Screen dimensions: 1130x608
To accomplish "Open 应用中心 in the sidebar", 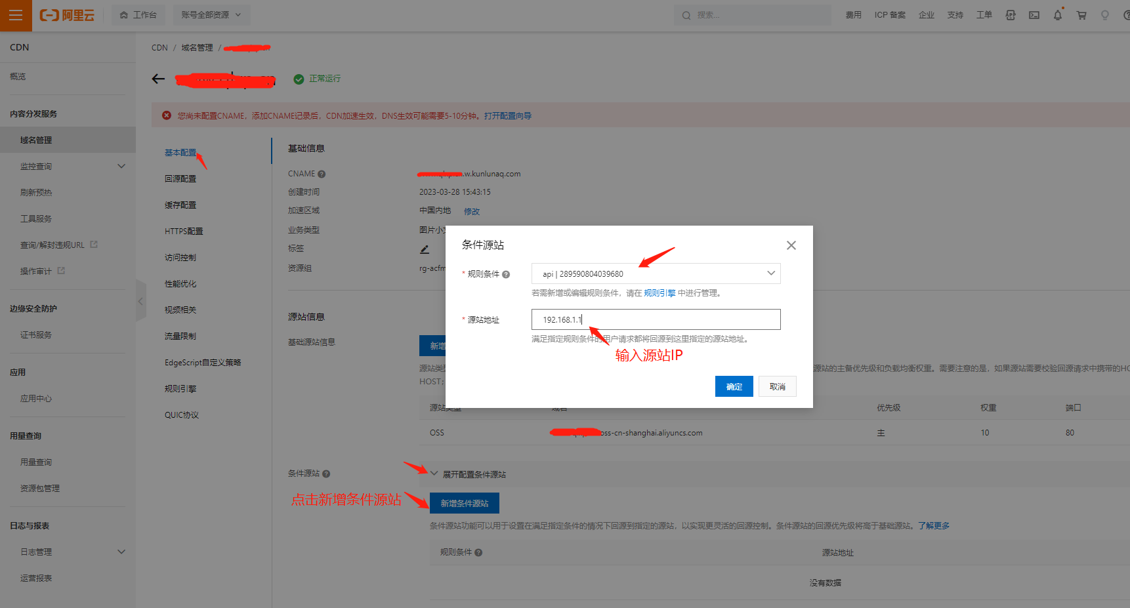I will 36,399.
